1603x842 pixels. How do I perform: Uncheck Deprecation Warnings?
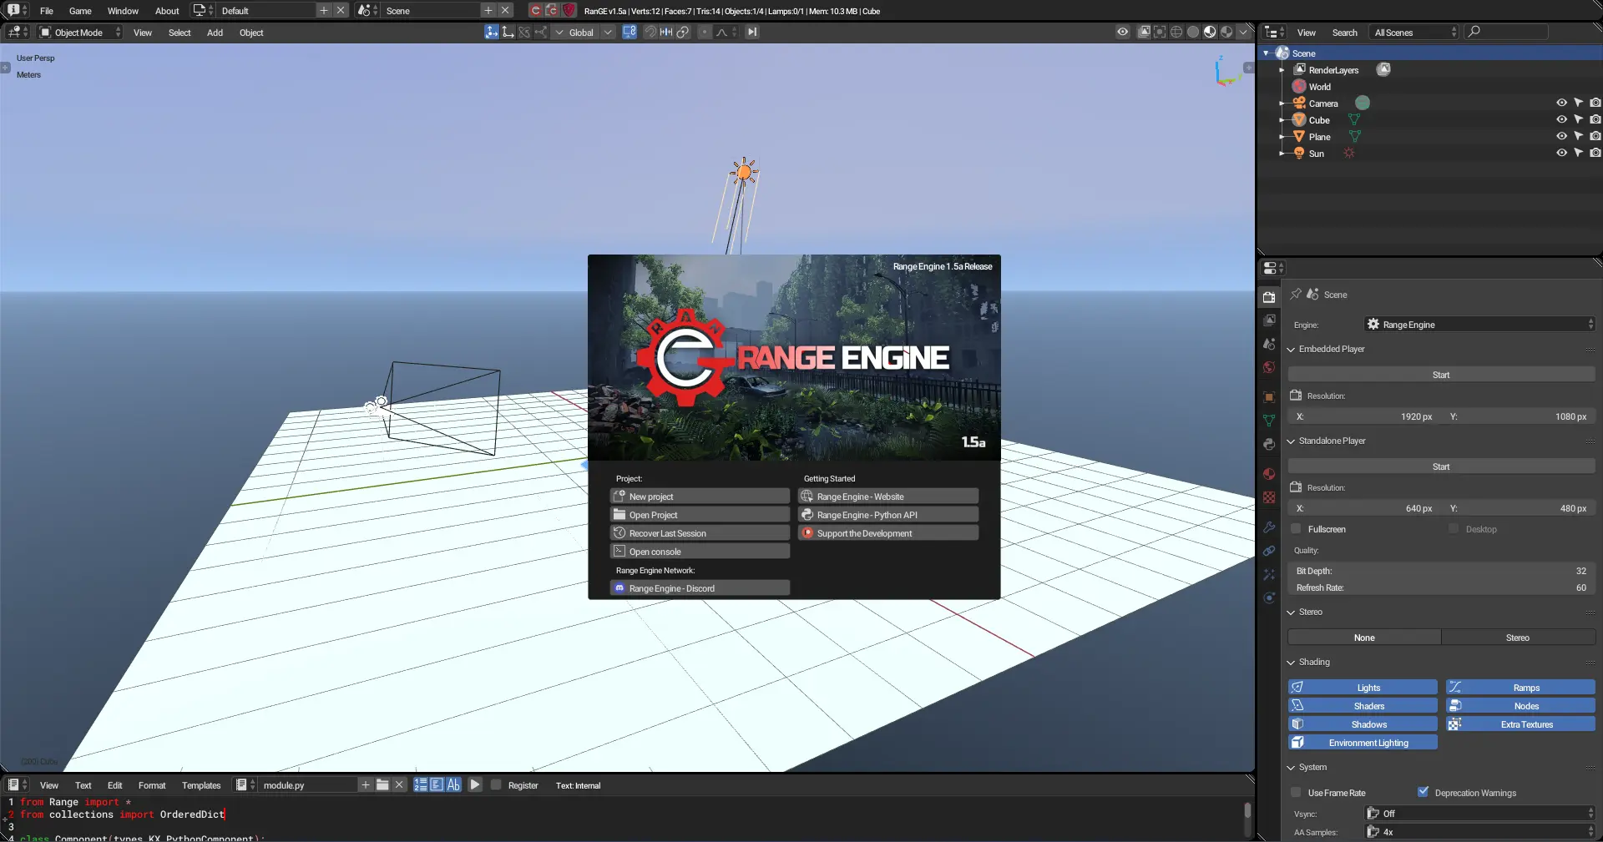click(x=1423, y=792)
